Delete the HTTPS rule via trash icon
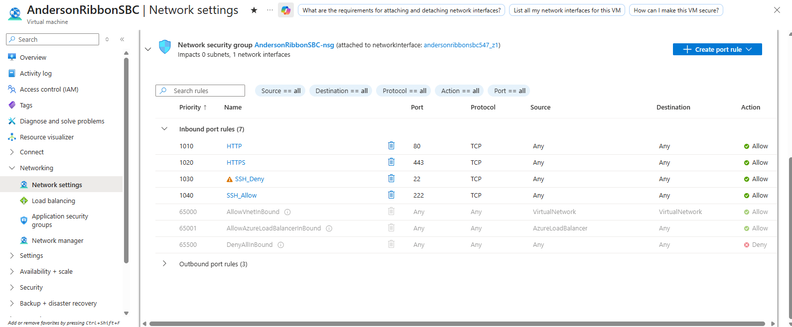Screen dimensions: 792x327 point(392,162)
